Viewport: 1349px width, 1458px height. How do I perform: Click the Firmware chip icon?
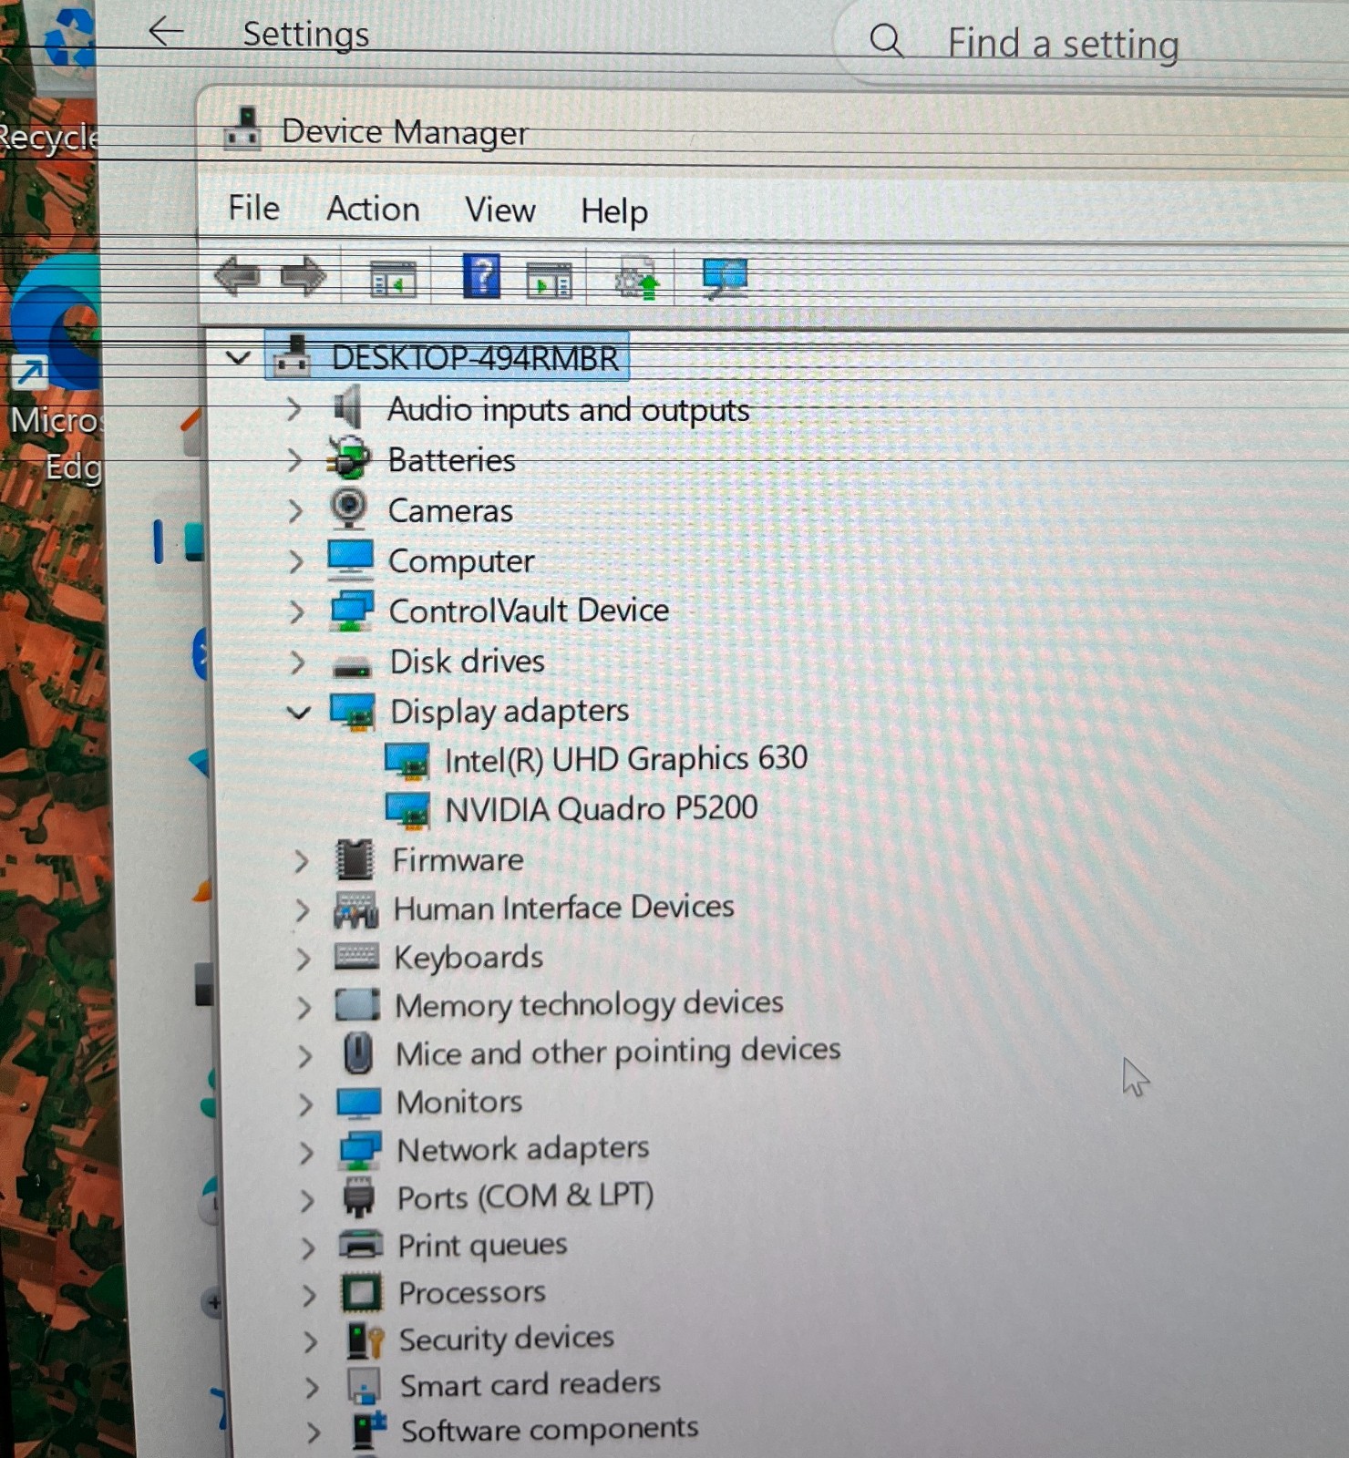pos(355,859)
